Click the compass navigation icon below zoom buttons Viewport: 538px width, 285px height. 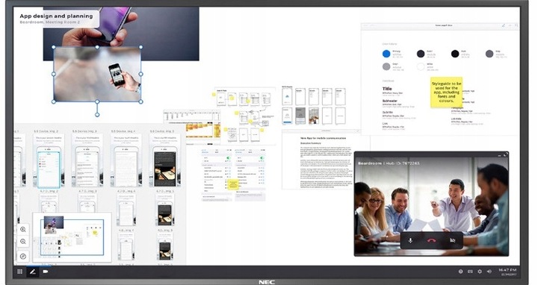23,256
